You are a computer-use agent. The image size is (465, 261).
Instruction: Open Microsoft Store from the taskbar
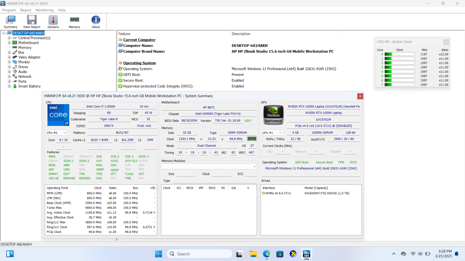280,254
